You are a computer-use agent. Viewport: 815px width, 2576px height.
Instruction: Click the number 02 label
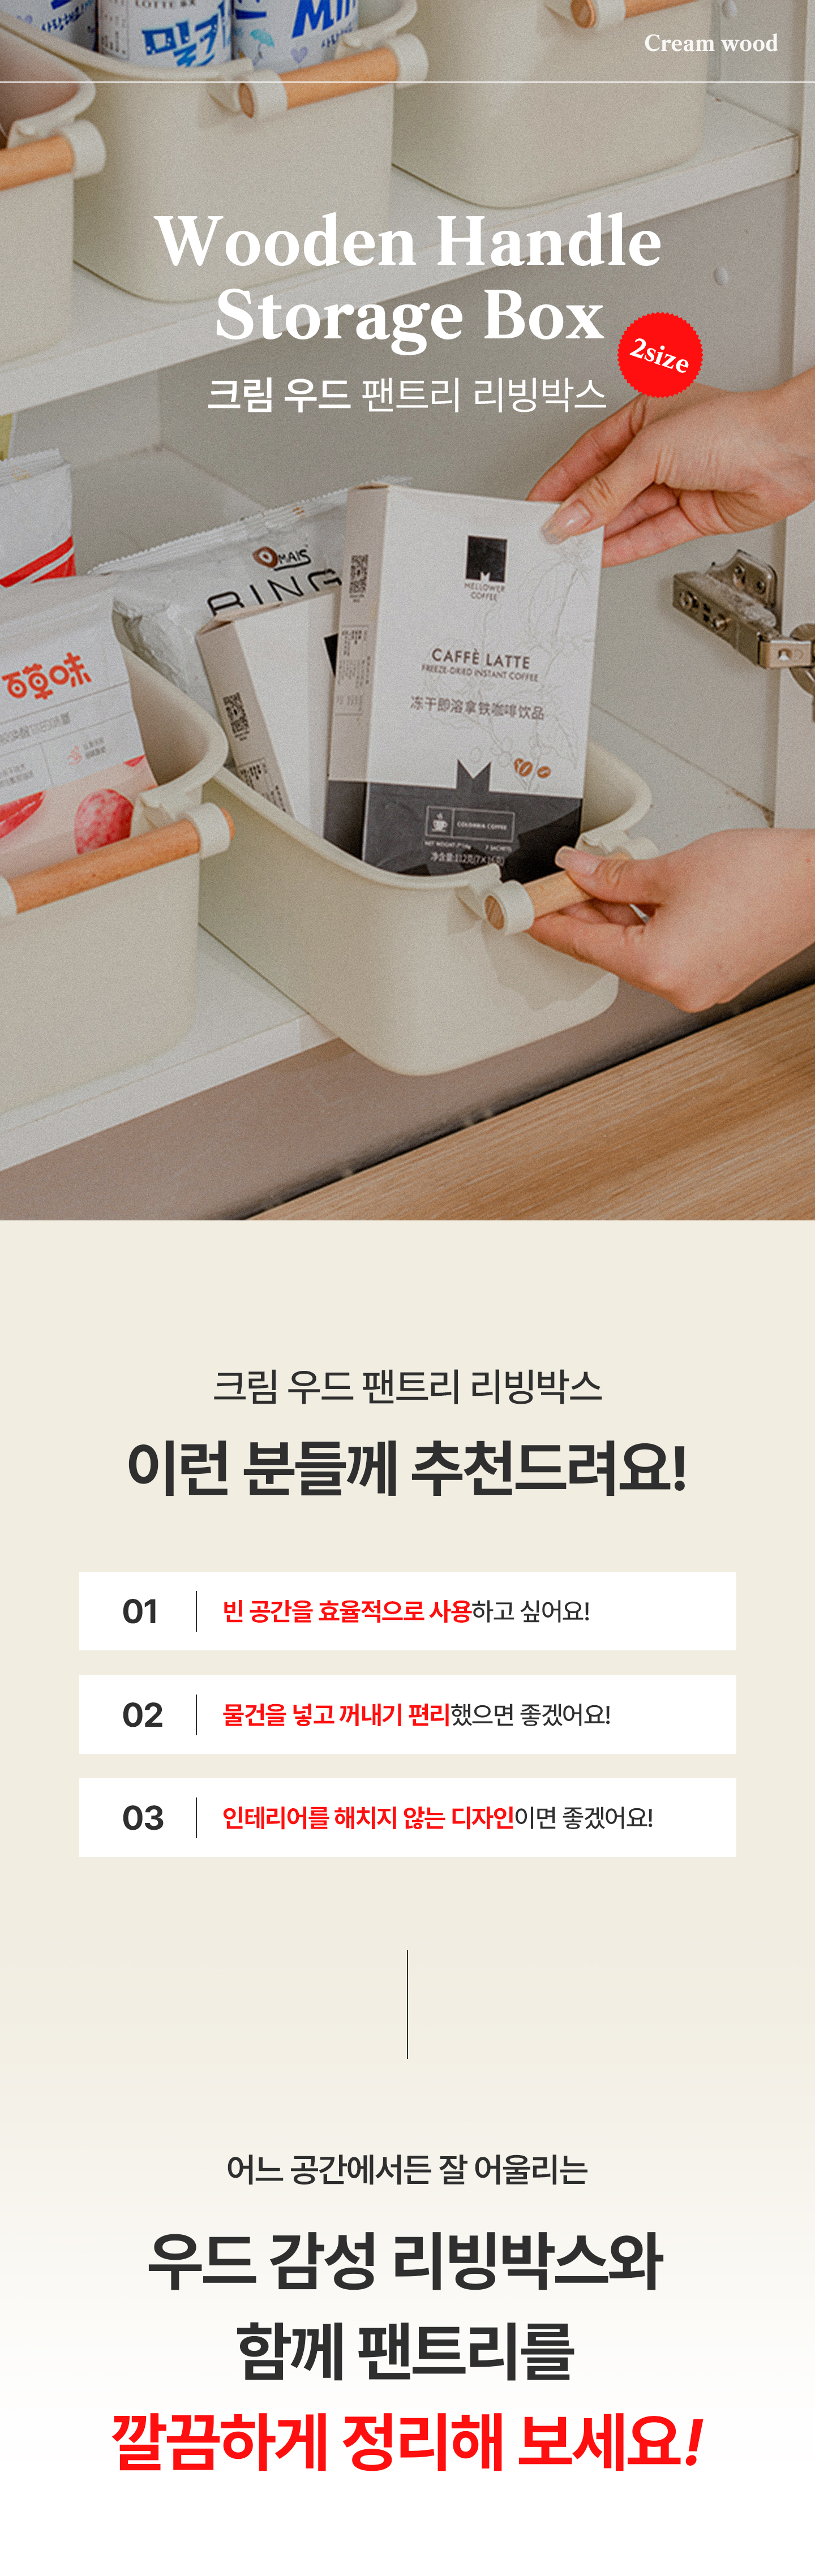(142, 1714)
